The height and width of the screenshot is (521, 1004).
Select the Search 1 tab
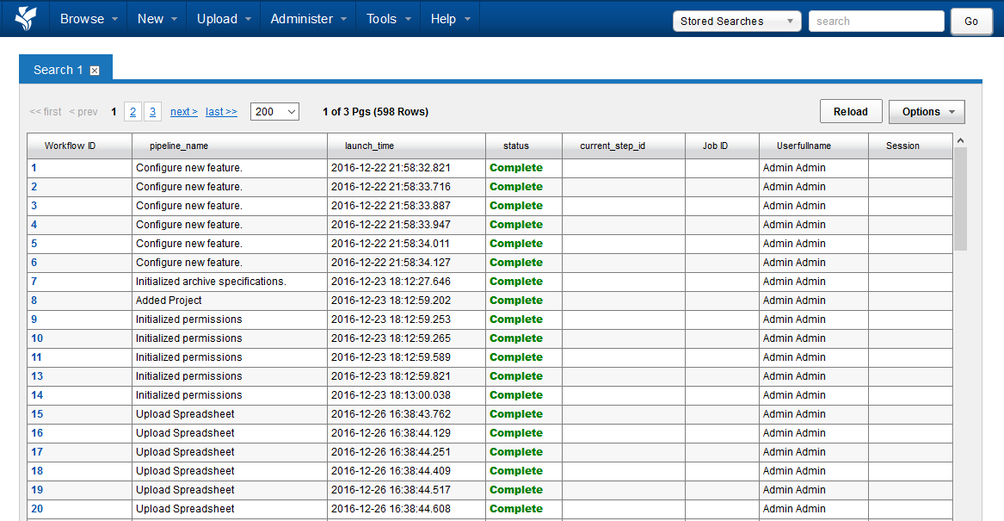tap(58, 70)
